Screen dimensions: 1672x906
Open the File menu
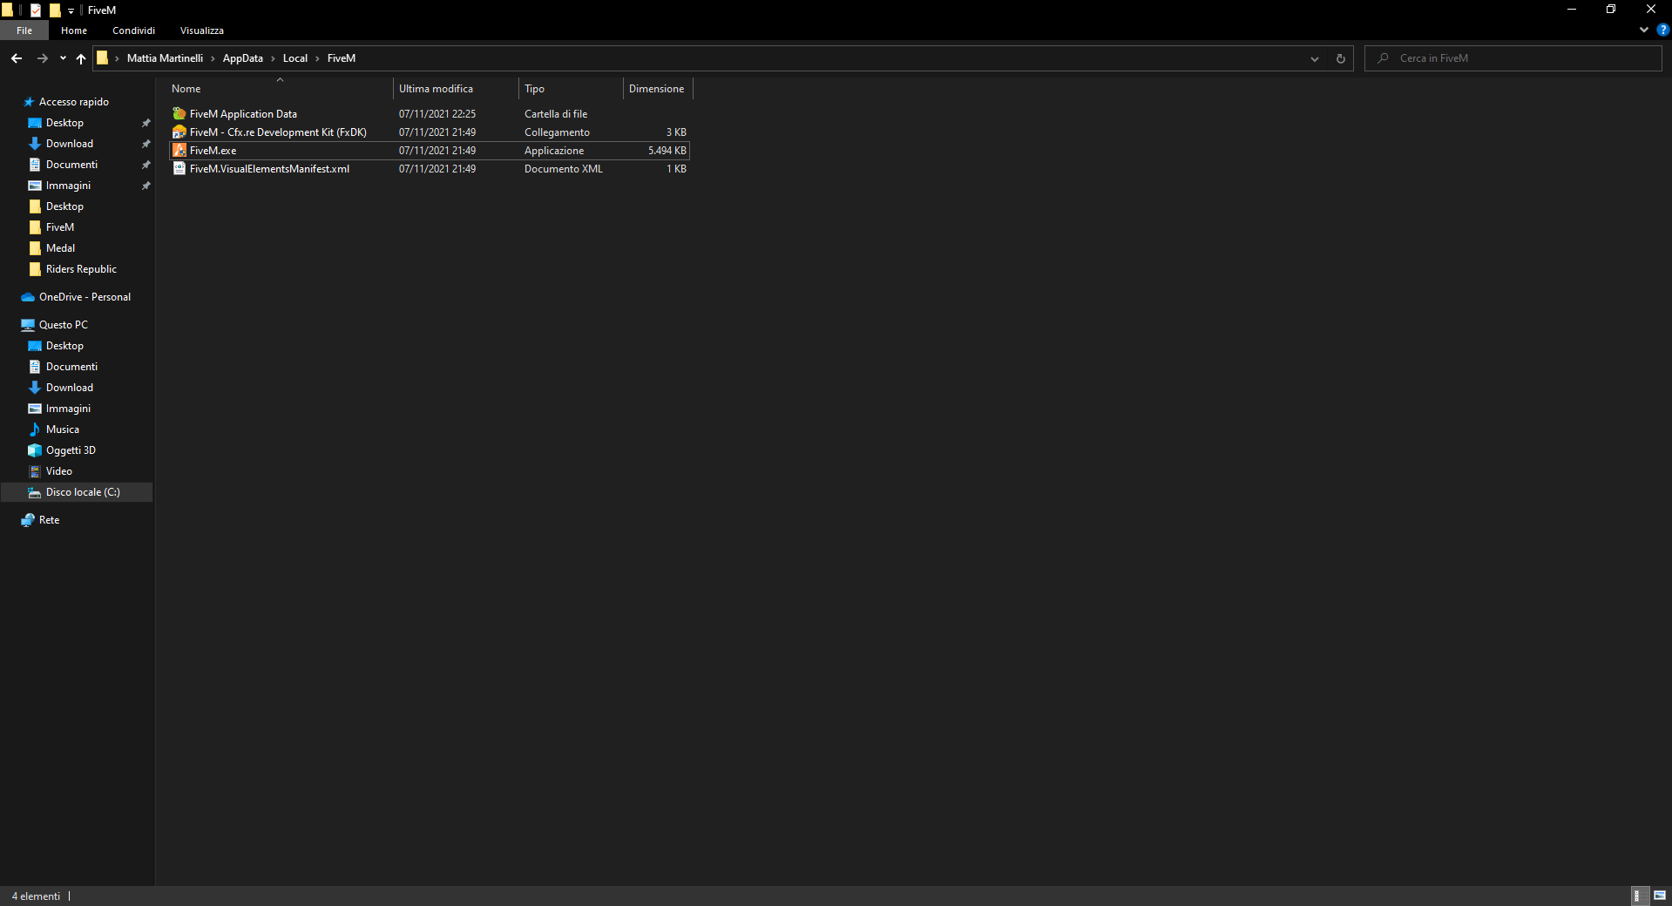(x=24, y=30)
